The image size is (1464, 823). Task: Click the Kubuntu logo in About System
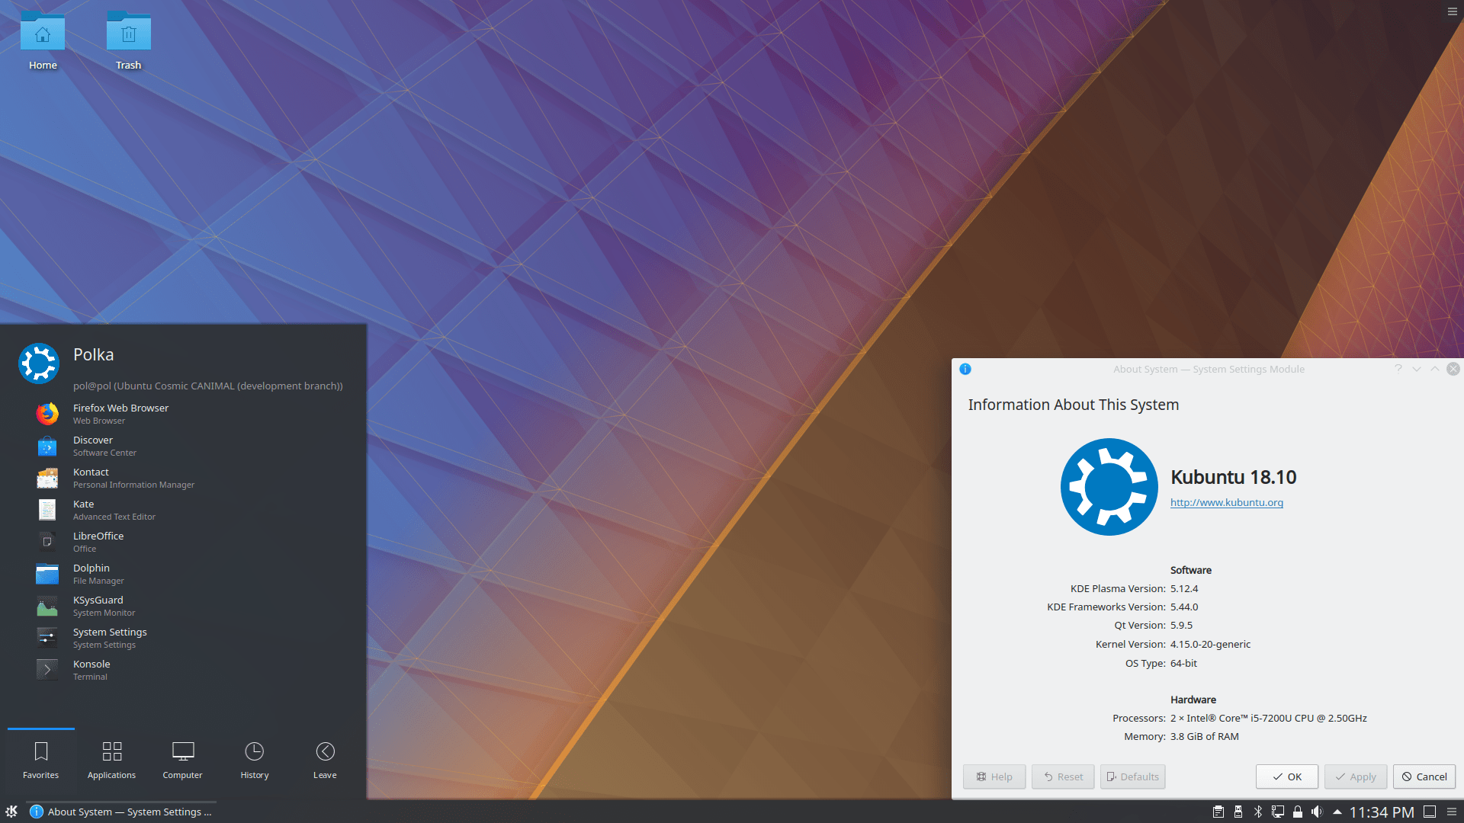tap(1109, 486)
